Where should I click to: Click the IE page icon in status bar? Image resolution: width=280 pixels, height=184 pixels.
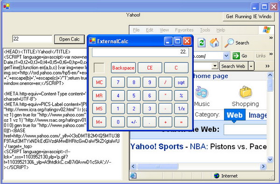(133, 176)
